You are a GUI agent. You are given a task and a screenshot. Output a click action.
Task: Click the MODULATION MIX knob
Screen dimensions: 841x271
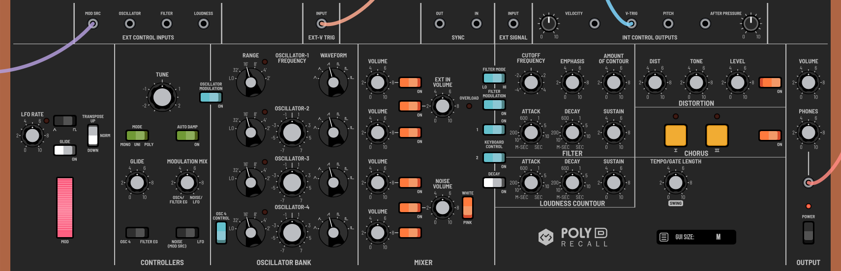pos(187,183)
